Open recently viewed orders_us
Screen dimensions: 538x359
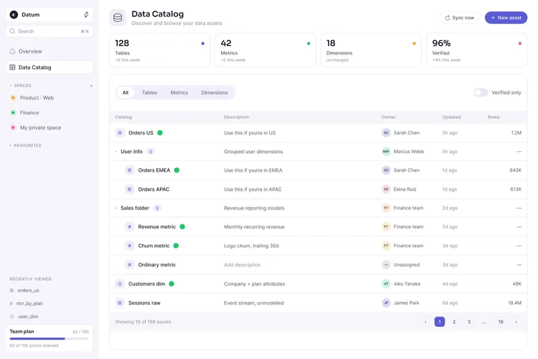pos(28,290)
